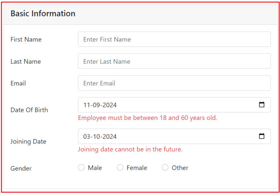This screenshot has width=280, height=194.
Task: Click into the First Name input field
Action: tap(174, 39)
